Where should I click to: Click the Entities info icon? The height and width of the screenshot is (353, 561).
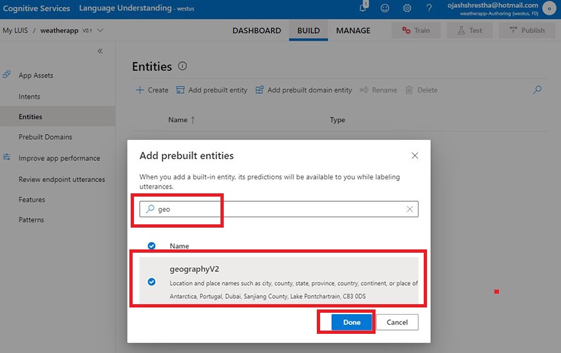tap(183, 66)
